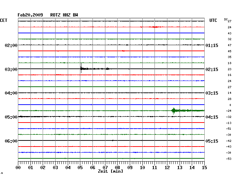Select DC offset value -13
This screenshot has width=233, height=177.
click(x=229, y=123)
